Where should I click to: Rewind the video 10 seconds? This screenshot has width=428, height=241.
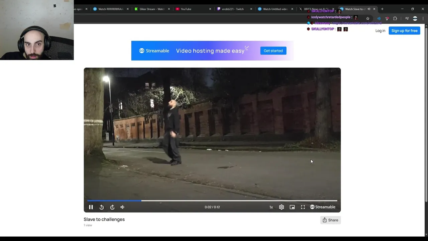click(x=102, y=207)
